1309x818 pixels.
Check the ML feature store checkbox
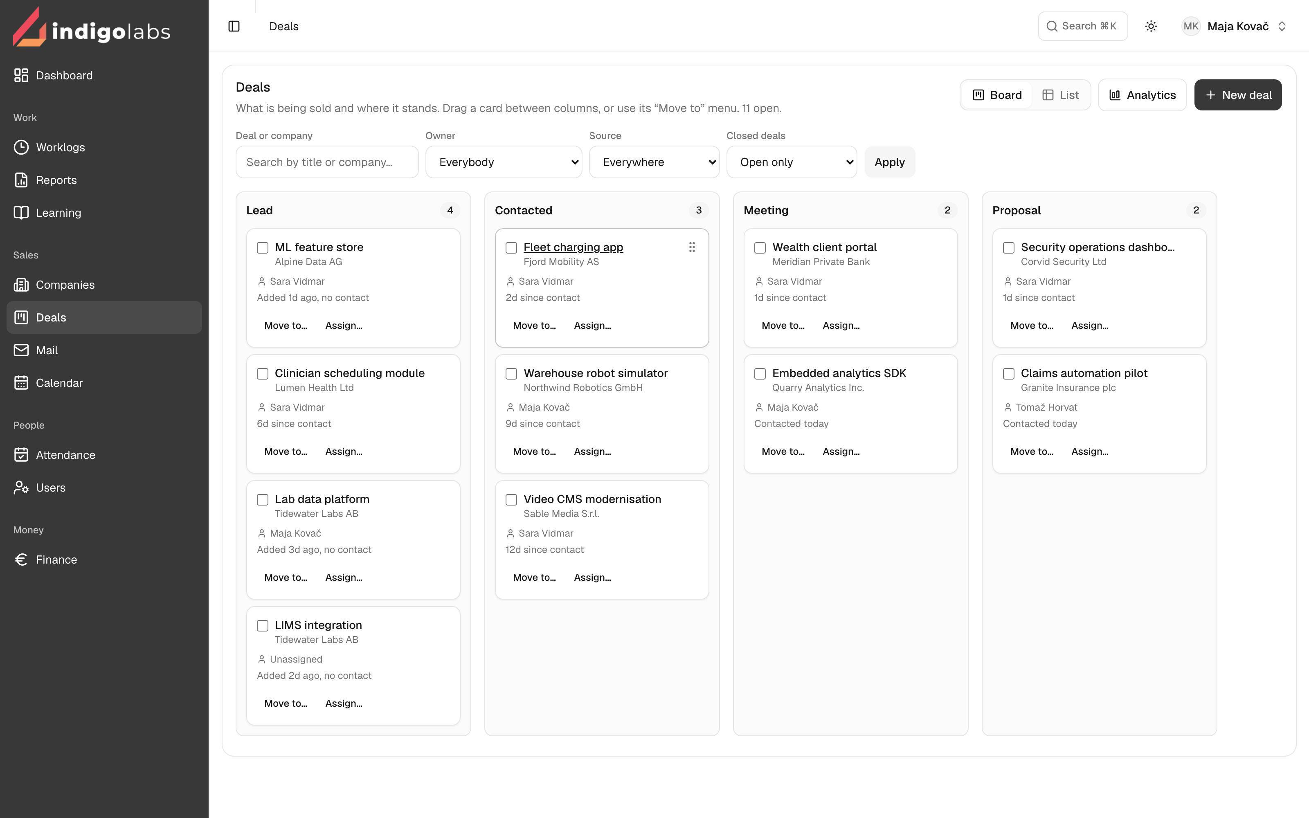(262, 248)
